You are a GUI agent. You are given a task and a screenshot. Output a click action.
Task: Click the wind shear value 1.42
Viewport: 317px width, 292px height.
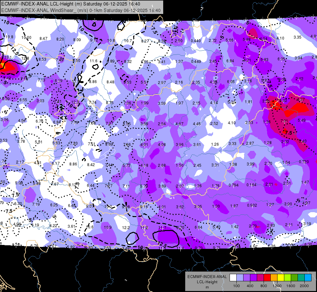click(x=235, y=227)
